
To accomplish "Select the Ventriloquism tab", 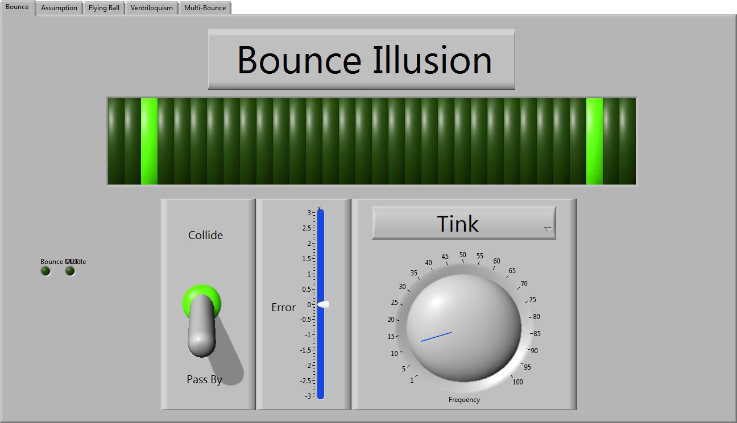I will coord(151,8).
